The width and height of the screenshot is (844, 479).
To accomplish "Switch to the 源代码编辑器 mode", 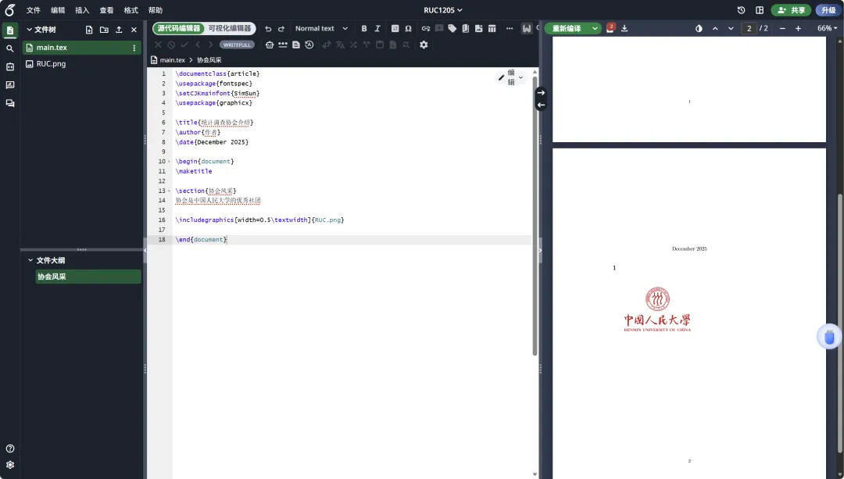I will point(179,29).
